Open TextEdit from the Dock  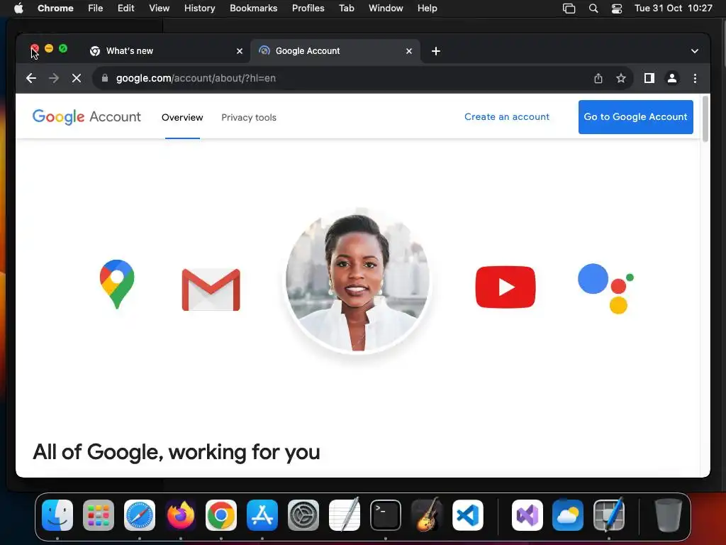pos(345,515)
